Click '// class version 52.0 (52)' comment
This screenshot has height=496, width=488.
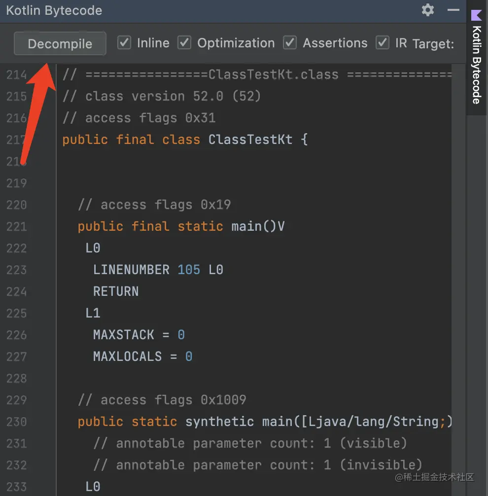pyautogui.click(x=162, y=96)
